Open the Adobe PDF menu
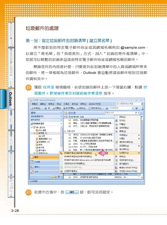Image resolution: width=167 pixels, height=225 pixels. [x=95, y=104]
